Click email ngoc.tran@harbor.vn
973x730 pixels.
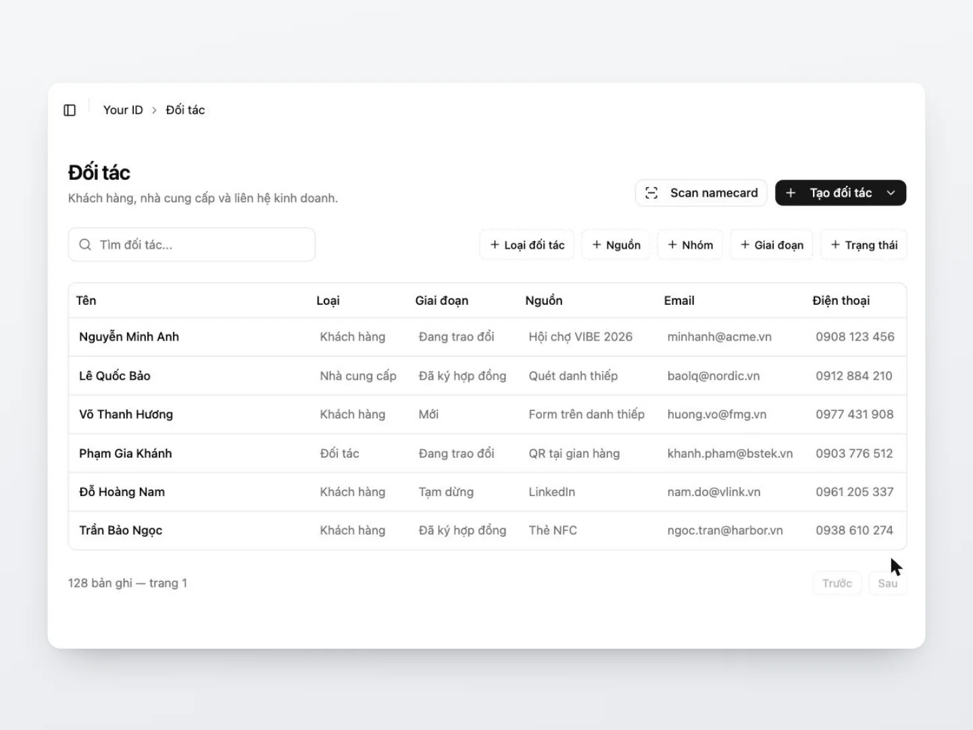[x=725, y=531]
